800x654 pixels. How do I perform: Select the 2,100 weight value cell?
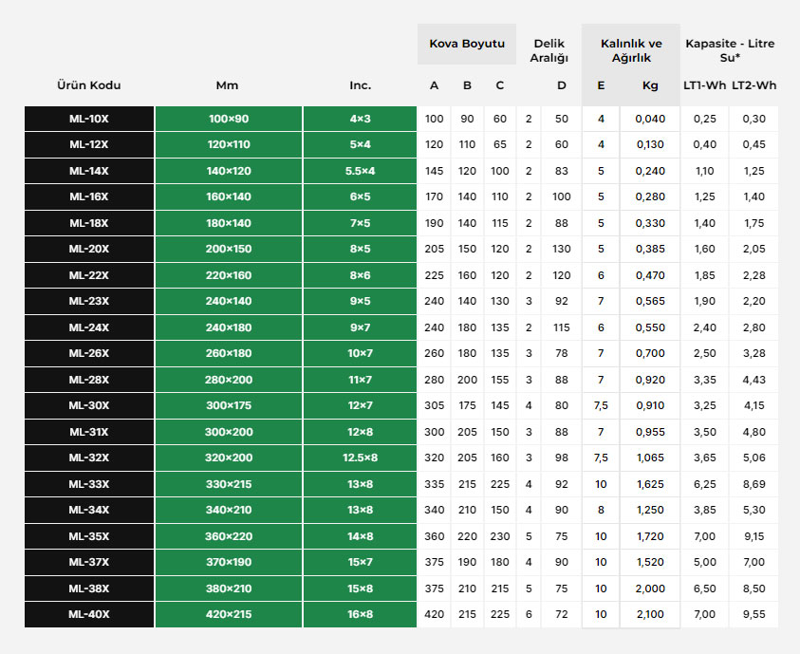coord(650,614)
